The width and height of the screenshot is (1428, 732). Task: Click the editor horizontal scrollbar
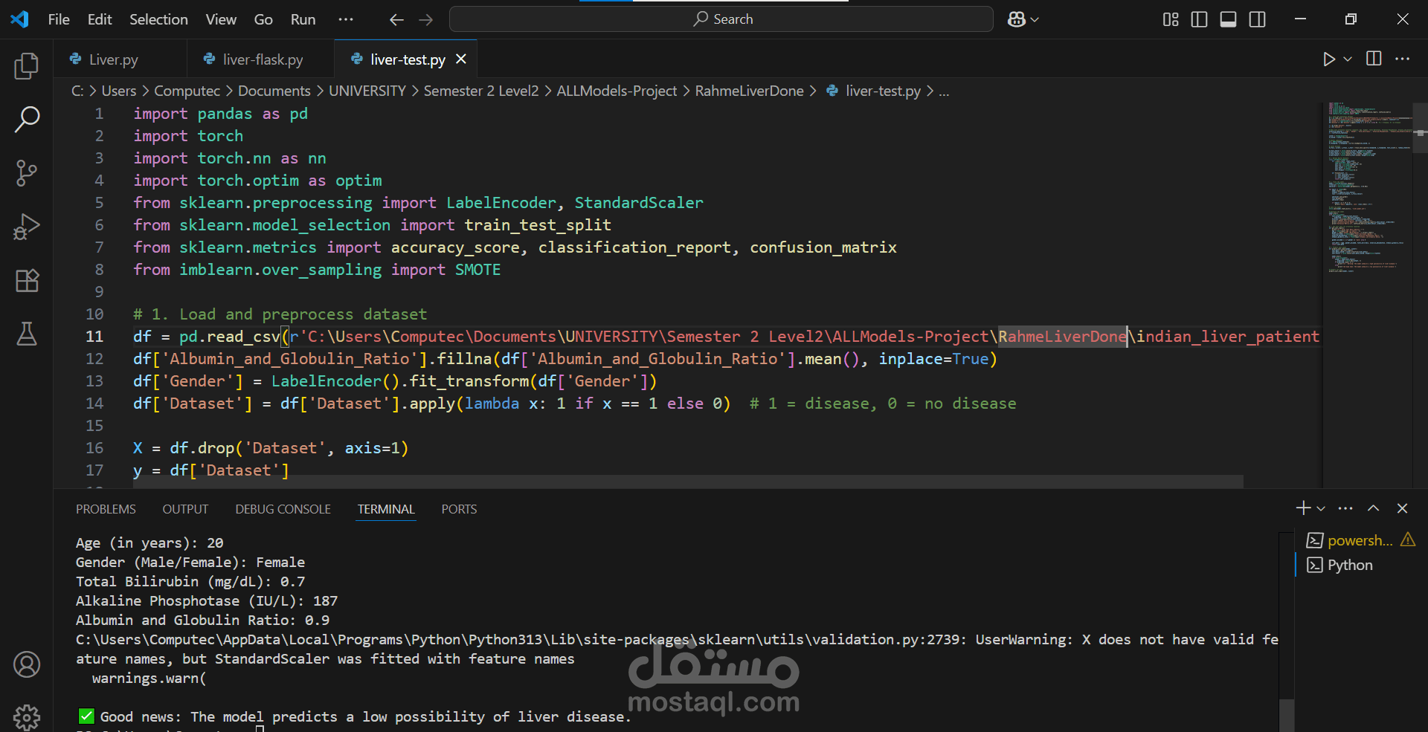coord(688,482)
